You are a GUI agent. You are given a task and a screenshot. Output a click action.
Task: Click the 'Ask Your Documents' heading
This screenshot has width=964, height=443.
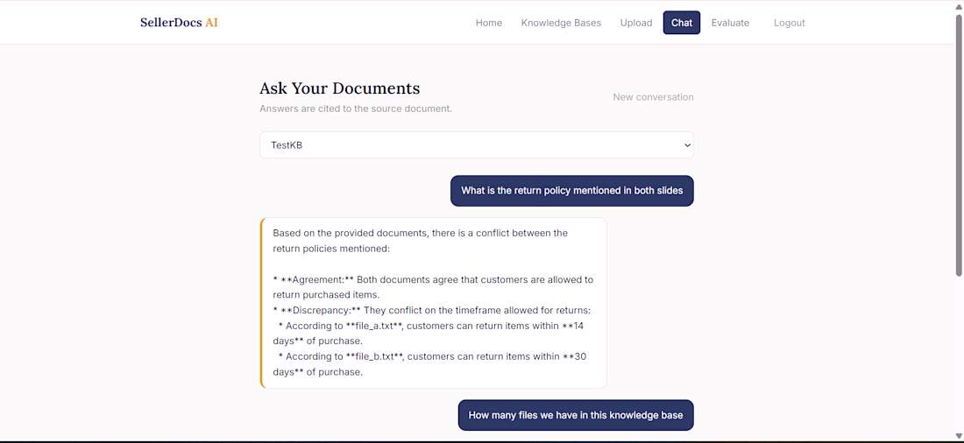tap(339, 88)
